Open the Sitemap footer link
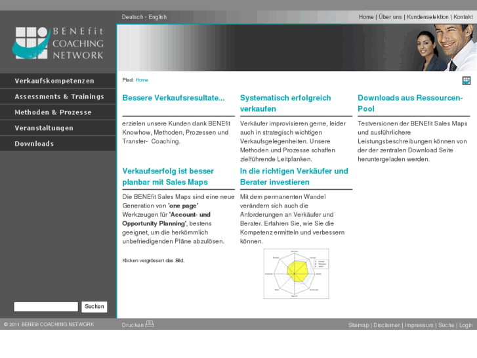The width and height of the screenshot is (477, 358). pos(358,325)
